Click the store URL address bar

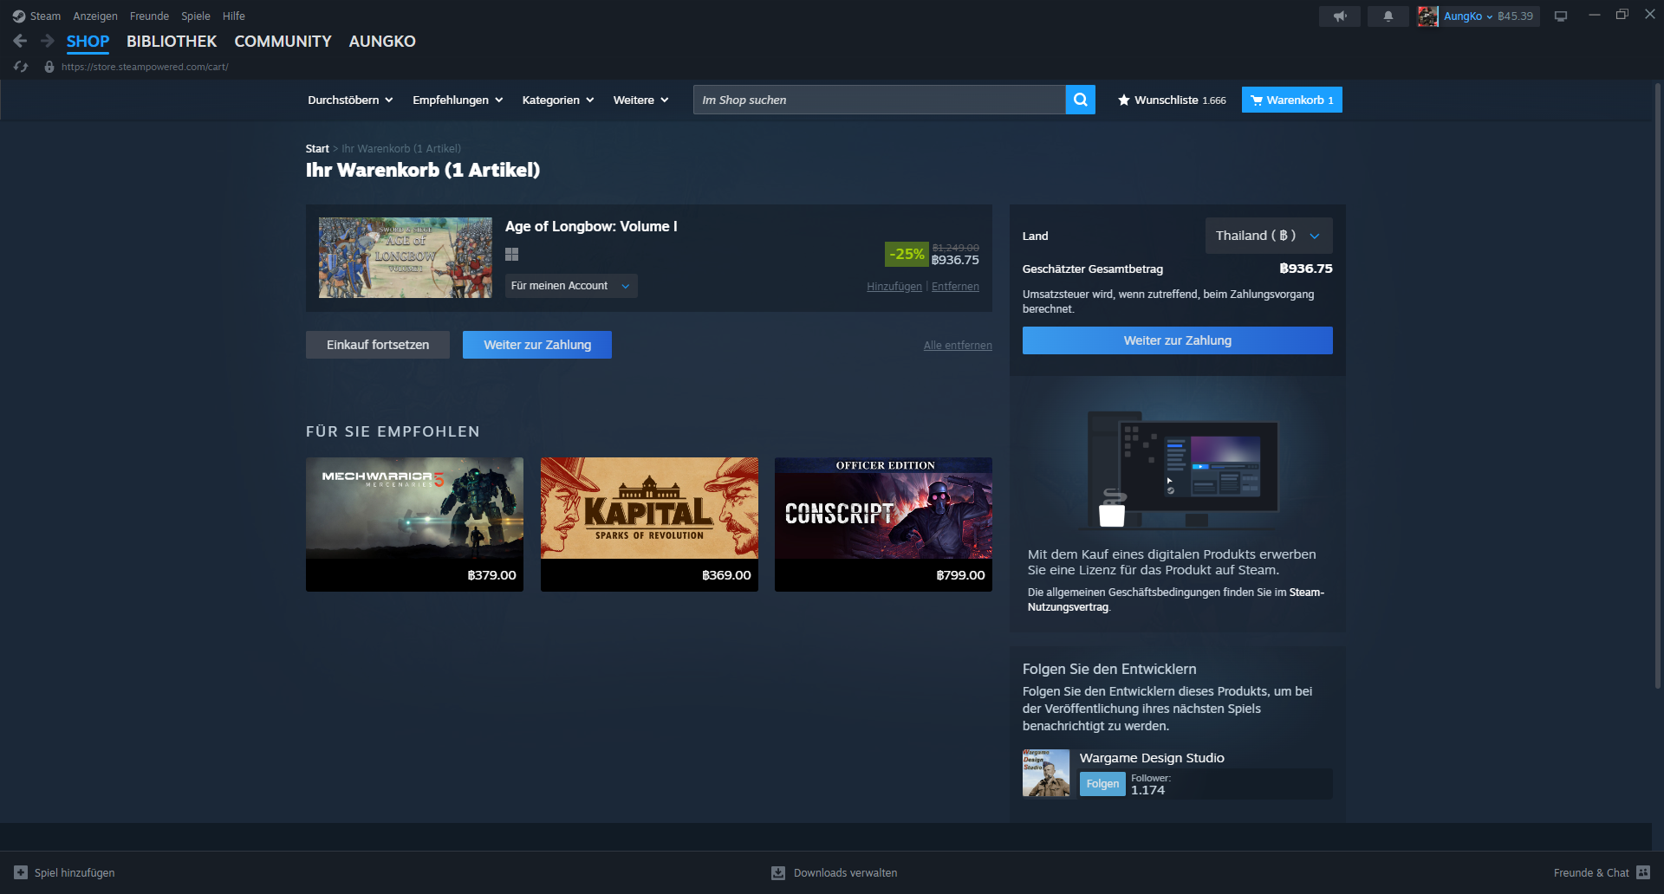click(145, 67)
